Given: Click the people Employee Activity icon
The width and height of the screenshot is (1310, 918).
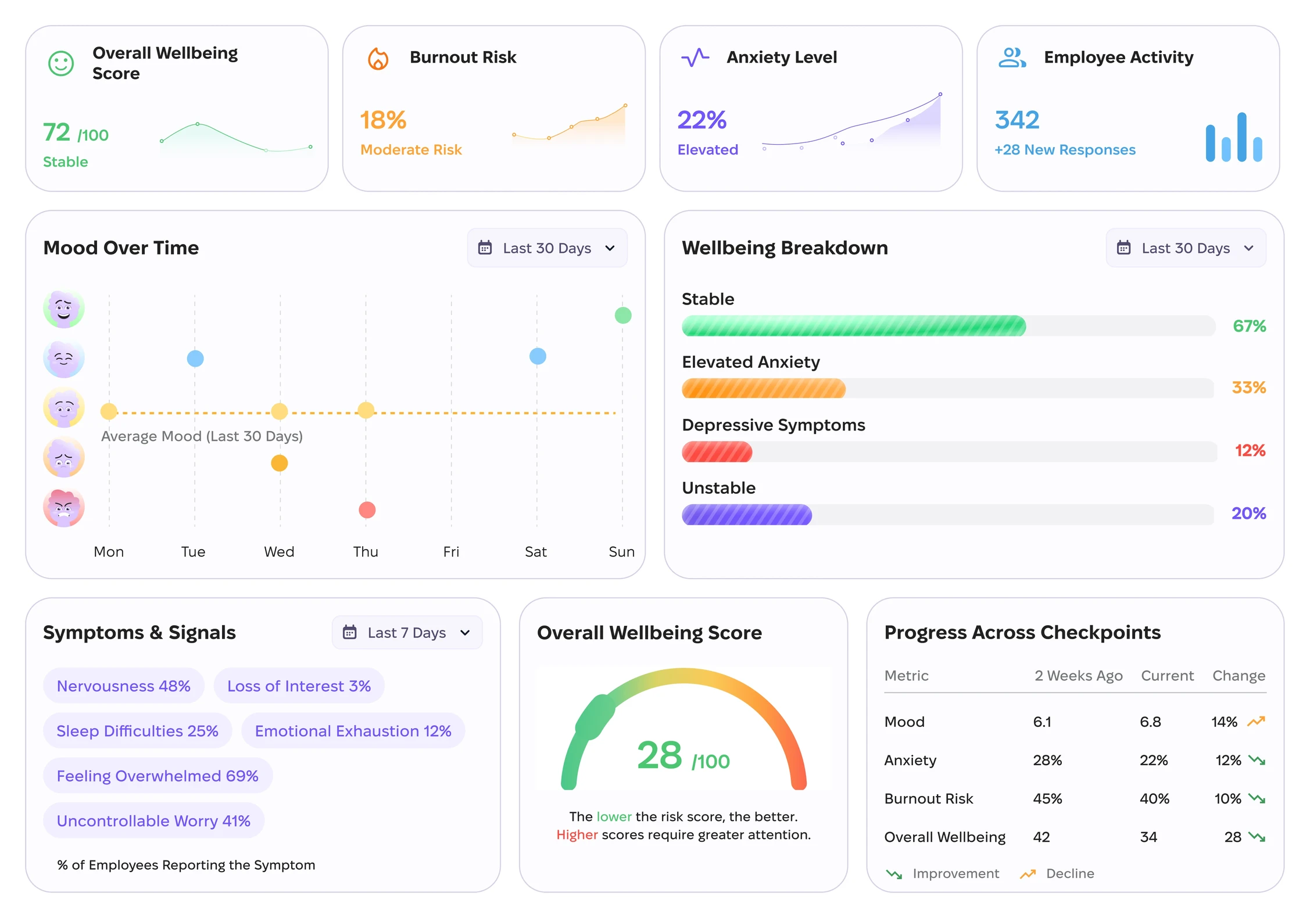Looking at the screenshot, I should [x=1012, y=58].
